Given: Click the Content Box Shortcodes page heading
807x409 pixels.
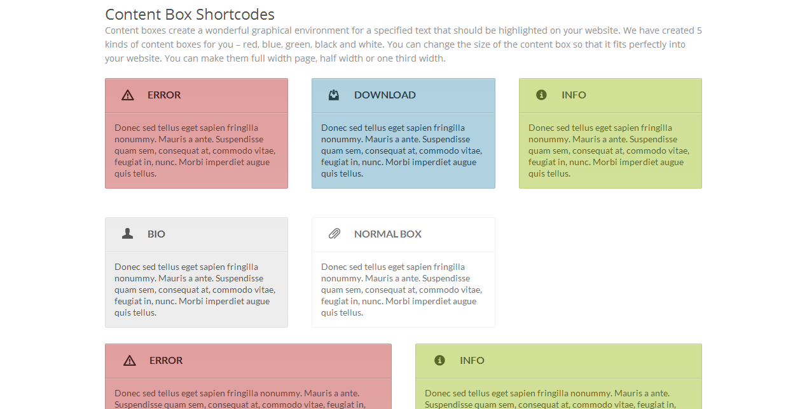Looking at the screenshot, I should (x=190, y=15).
